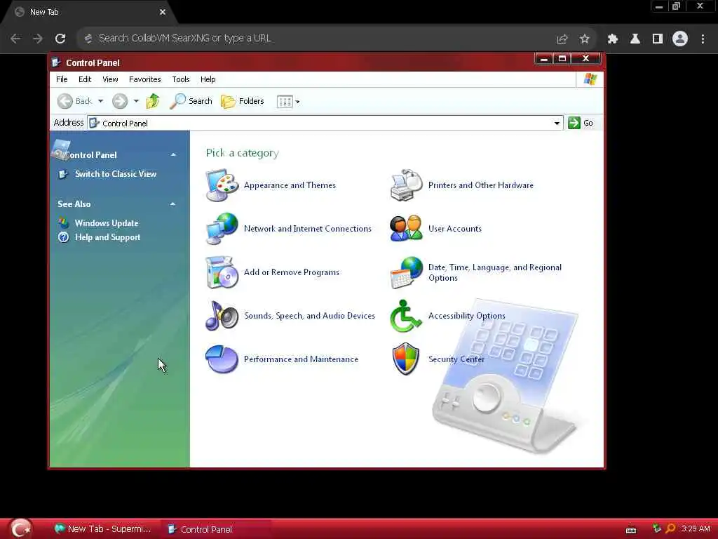Bookmark this tab with the star icon
718x539 pixels.
point(584,39)
